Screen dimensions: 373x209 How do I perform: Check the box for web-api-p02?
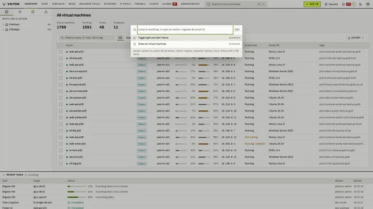tap(61, 65)
